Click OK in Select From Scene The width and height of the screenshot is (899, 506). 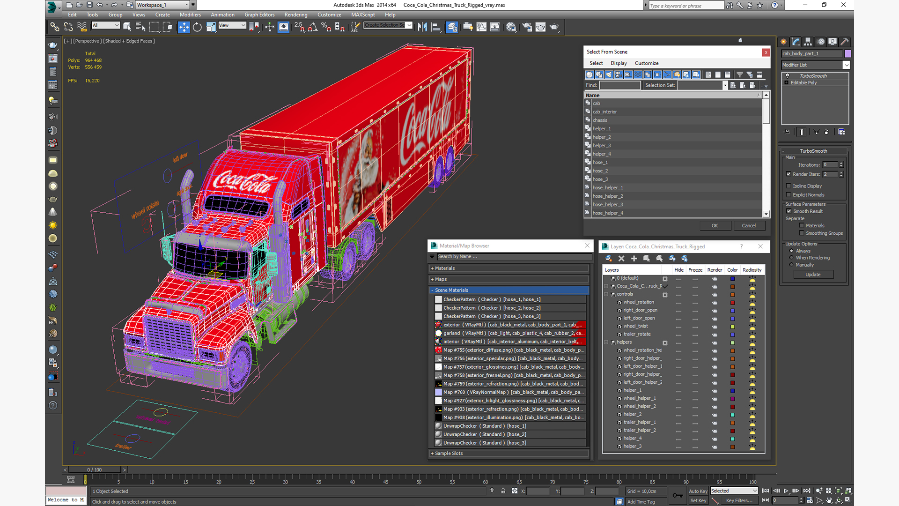[715, 226]
